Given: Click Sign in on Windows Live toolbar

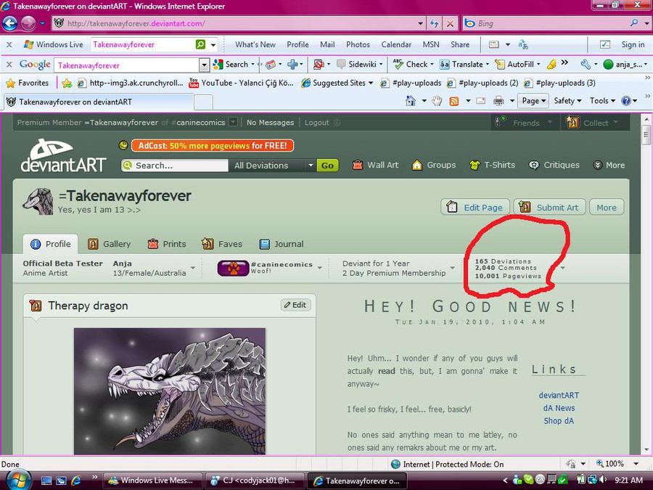Looking at the screenshot, I should [633, 44].
